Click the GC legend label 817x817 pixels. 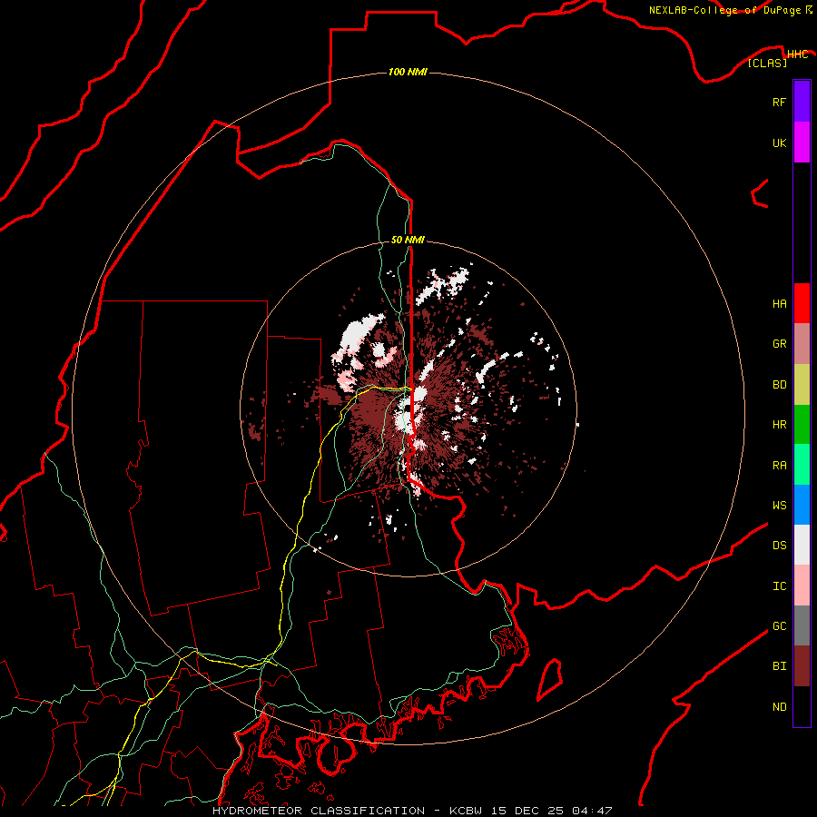point(779,626)
